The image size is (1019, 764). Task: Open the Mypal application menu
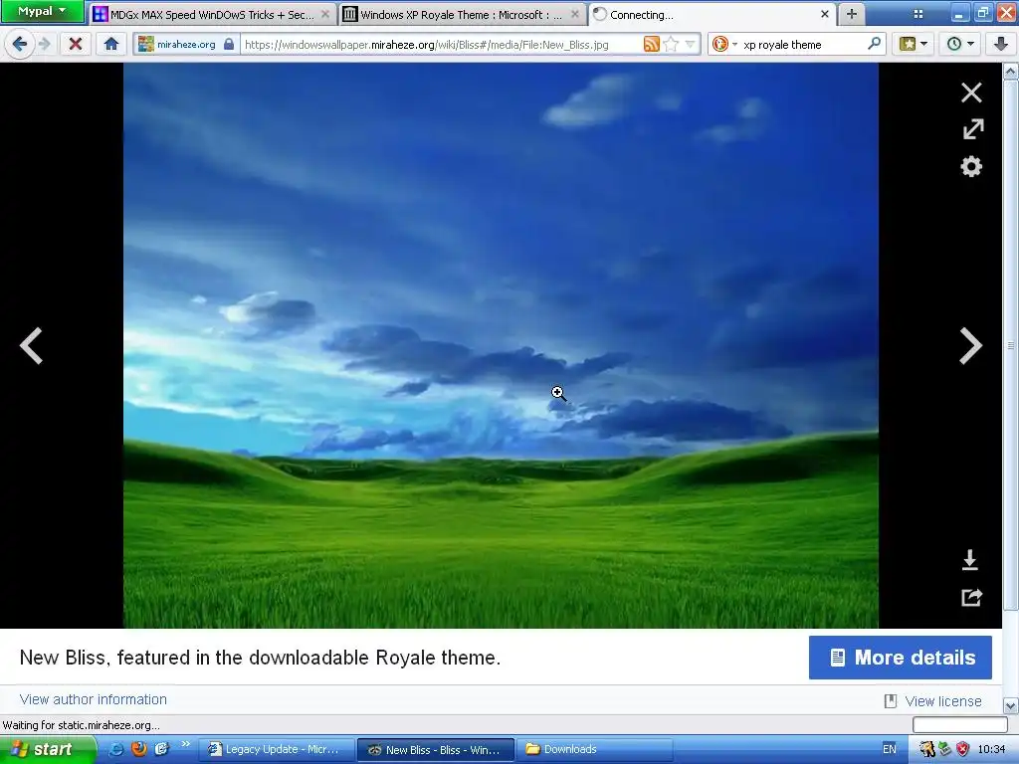(42, 11)
